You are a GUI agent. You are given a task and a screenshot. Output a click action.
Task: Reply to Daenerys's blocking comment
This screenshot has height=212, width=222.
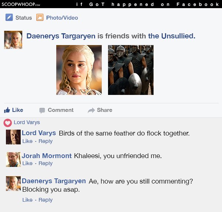(x=46, y=200)
